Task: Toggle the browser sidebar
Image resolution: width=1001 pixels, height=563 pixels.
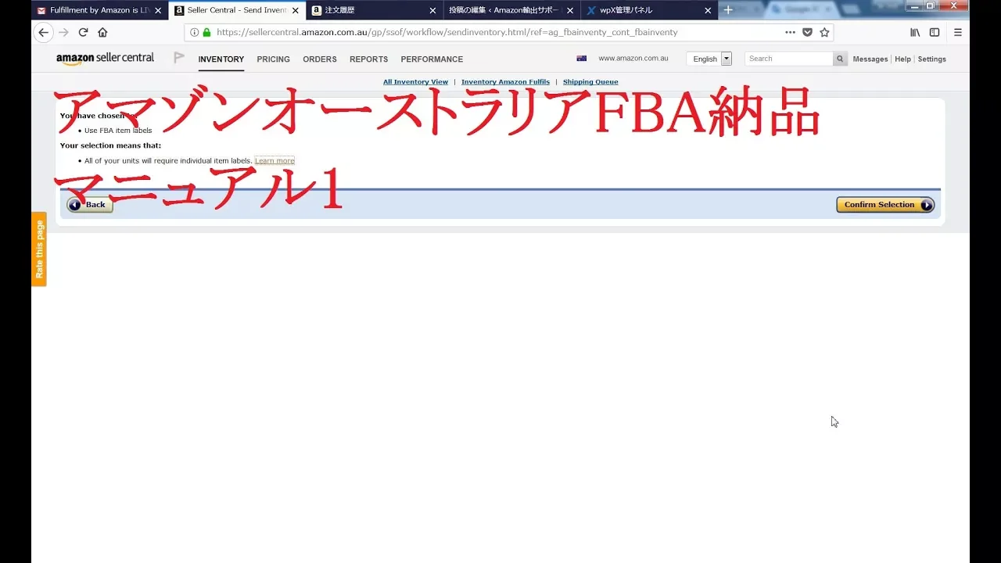Action: [x=935, y=32]
